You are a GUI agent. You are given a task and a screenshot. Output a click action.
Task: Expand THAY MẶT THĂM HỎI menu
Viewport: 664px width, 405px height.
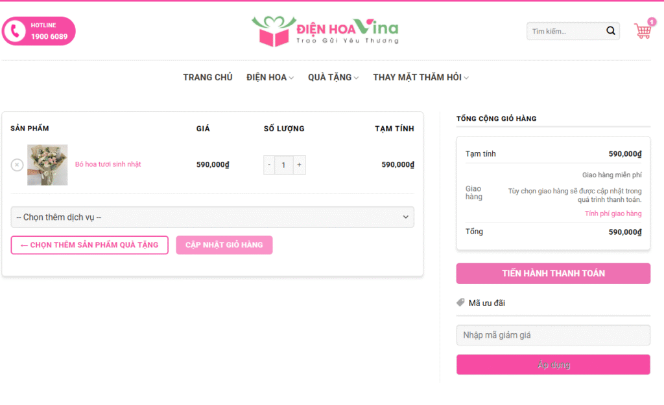pyautogui.click(x=420, y=78)
